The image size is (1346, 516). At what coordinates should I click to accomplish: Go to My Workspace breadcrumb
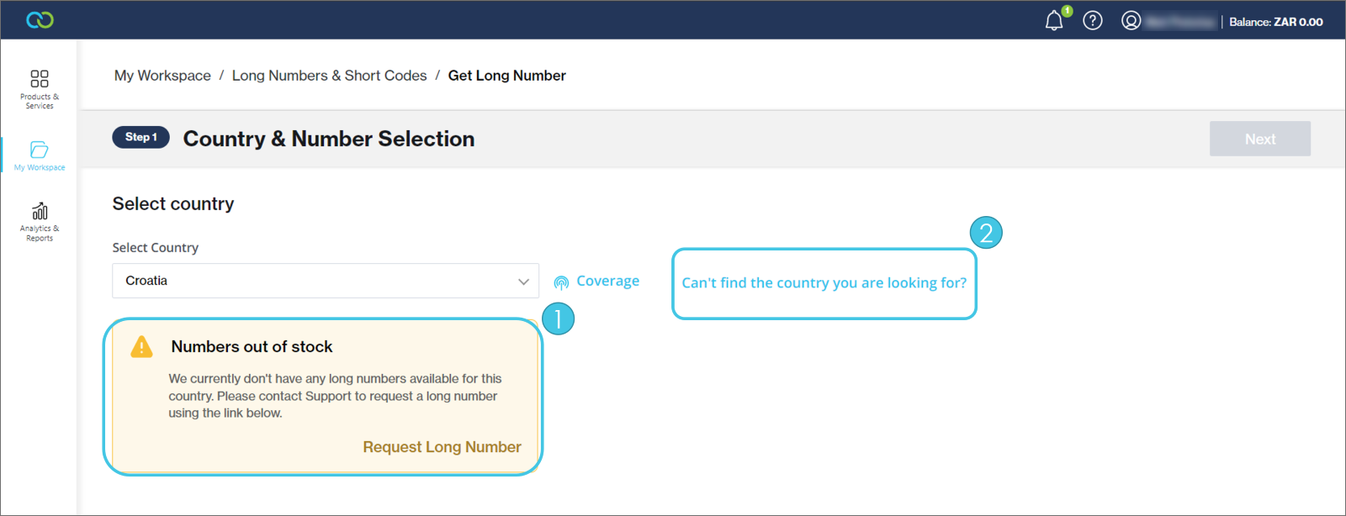(x=162, y=76)
